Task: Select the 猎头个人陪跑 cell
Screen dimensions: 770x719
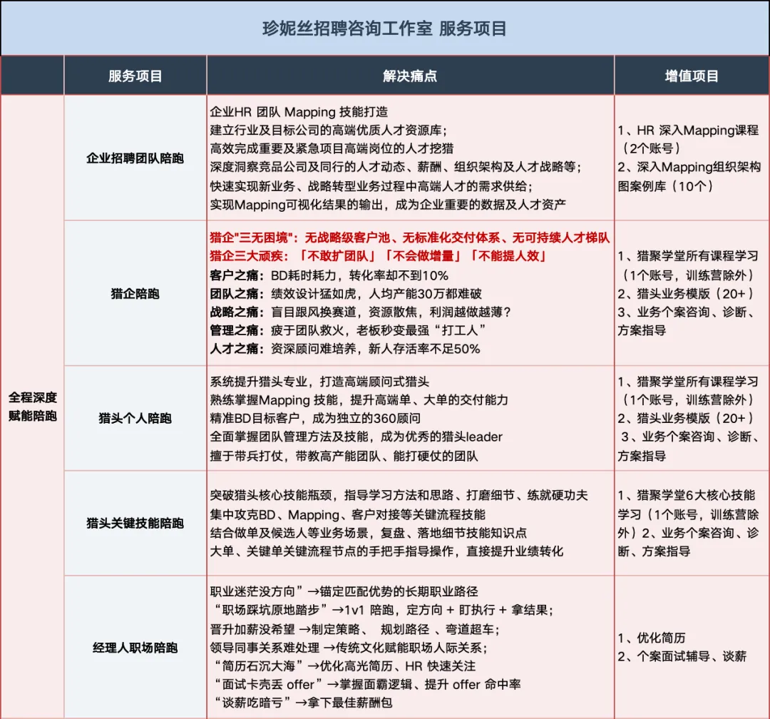Action: tap(135, 418)
